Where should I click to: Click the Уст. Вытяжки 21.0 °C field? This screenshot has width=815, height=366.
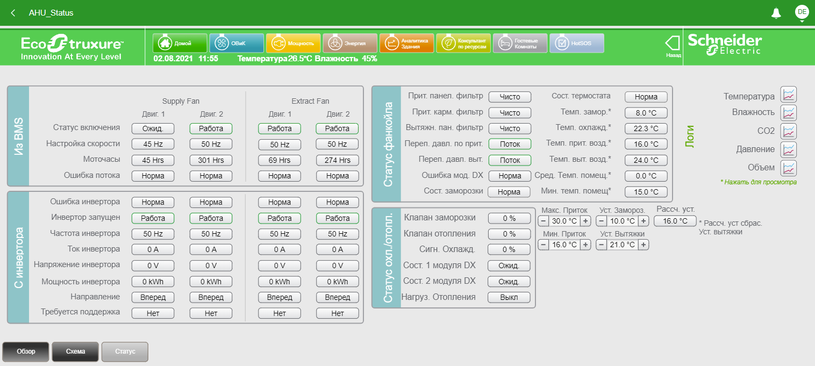point(623,245)
